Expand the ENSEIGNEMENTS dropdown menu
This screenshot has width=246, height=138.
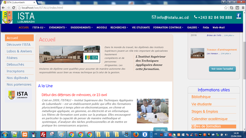coord(82,28)
